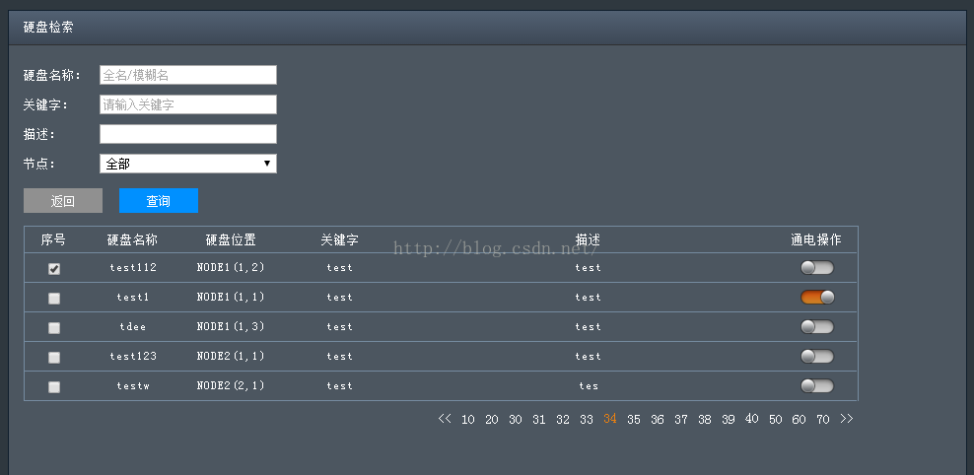974x475 pixels.
Task: Go to page 30
Action: [515, 420]
